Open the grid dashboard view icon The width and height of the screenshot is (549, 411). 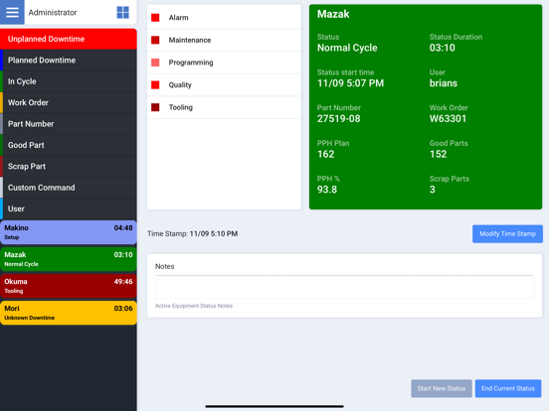click(122, 12)
